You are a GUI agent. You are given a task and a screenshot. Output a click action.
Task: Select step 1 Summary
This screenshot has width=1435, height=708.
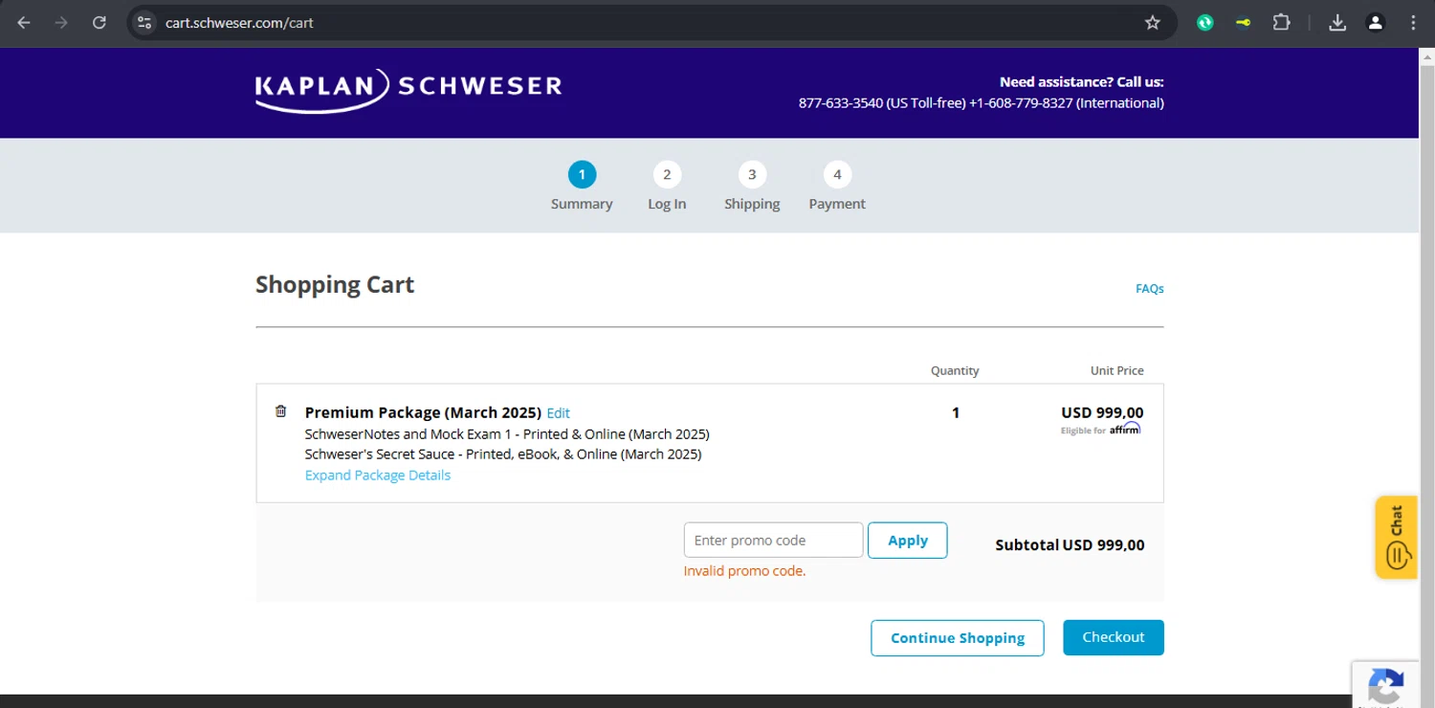[582, 187]
